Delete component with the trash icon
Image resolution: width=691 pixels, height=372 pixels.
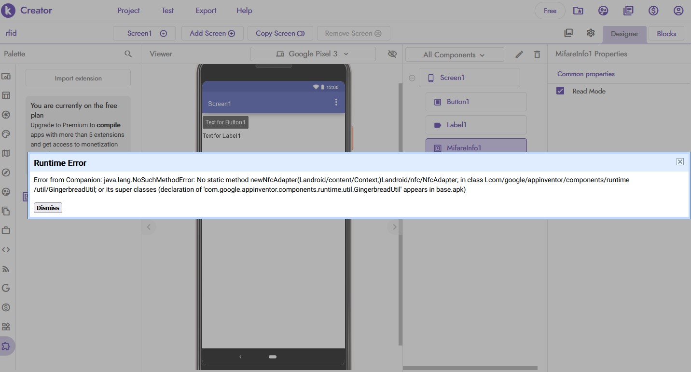pos(537,54)
